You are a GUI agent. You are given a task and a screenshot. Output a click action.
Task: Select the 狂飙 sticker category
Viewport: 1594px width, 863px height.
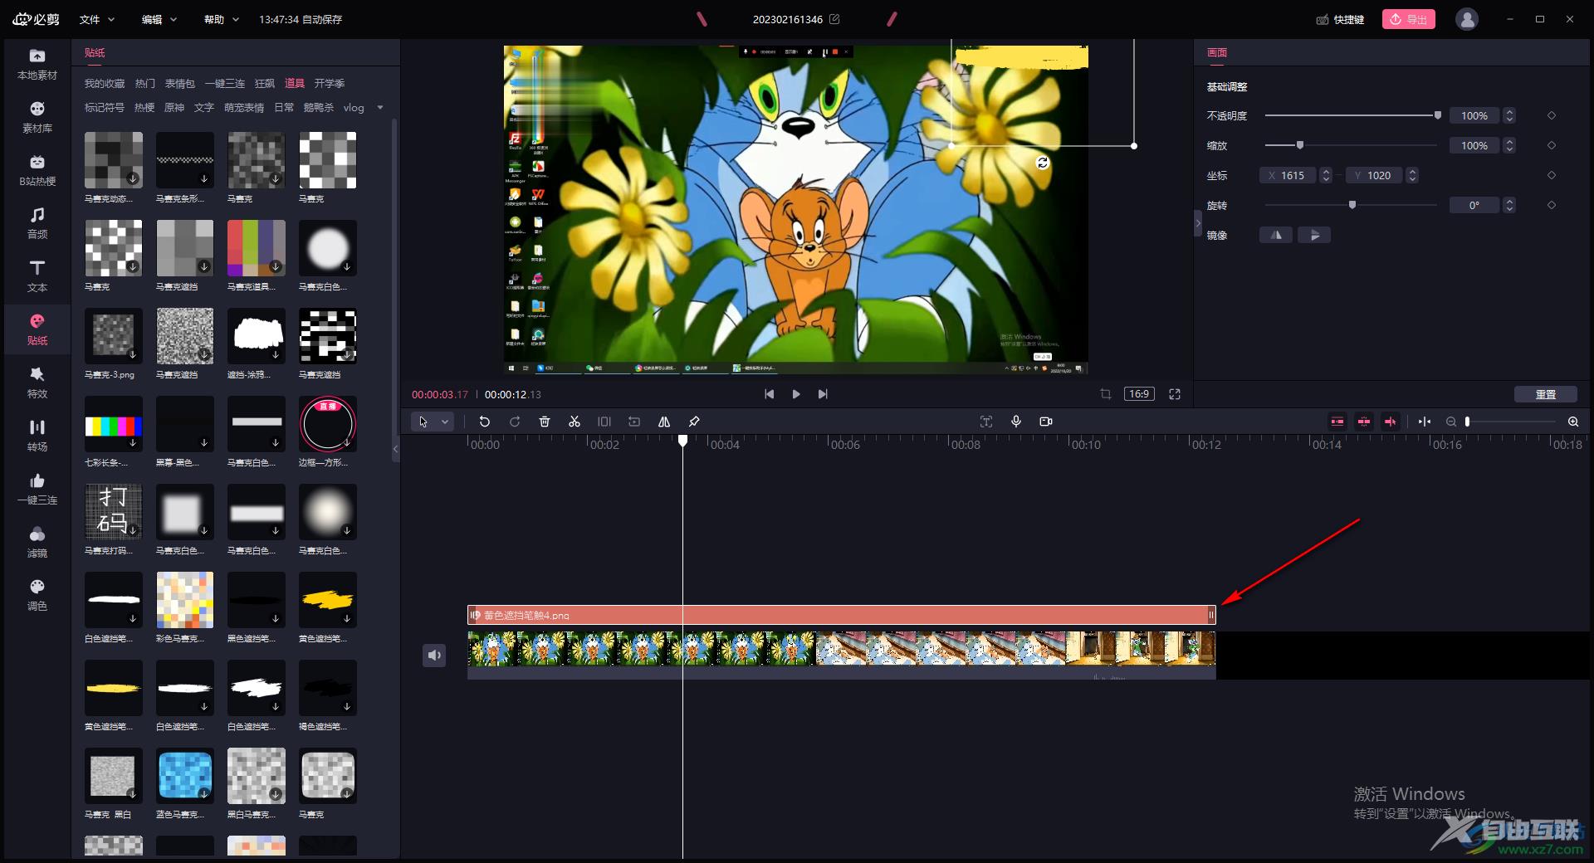265,83
